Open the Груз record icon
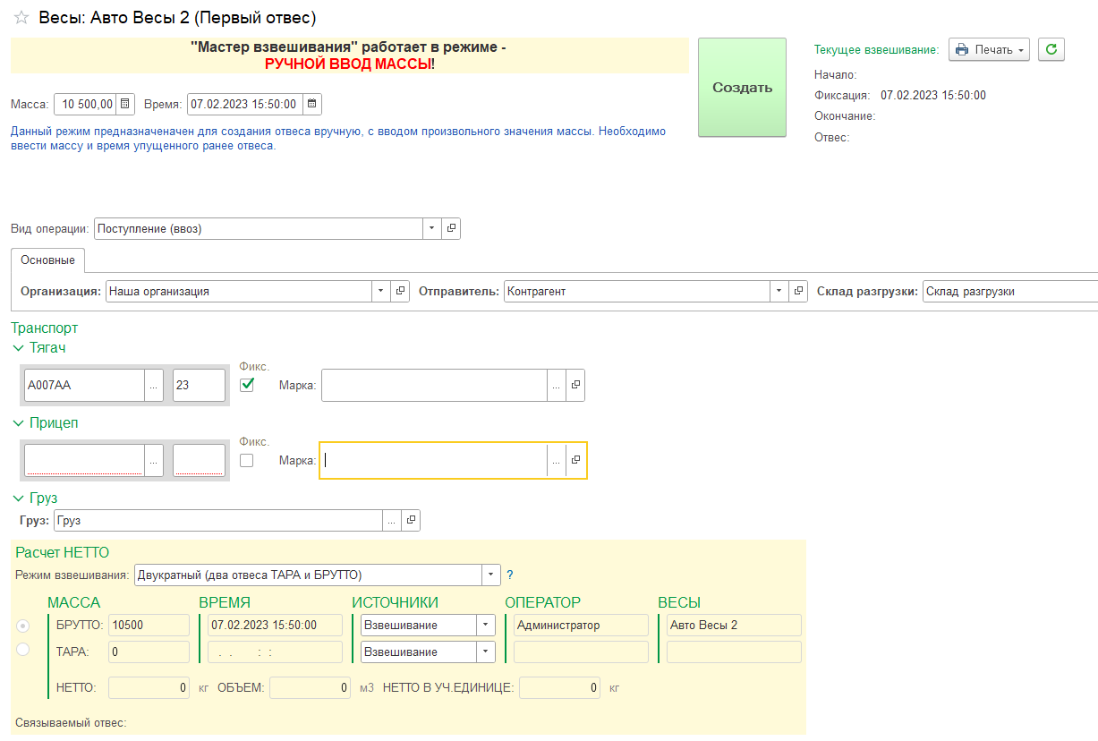 [x=411, y=520]
